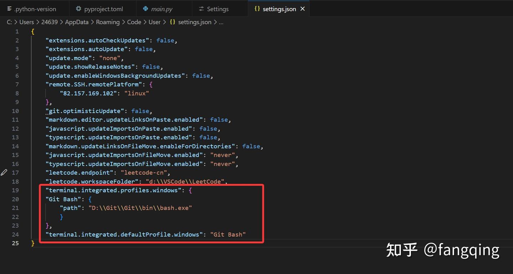Select line number 25 in the gutter

[15, 243]
